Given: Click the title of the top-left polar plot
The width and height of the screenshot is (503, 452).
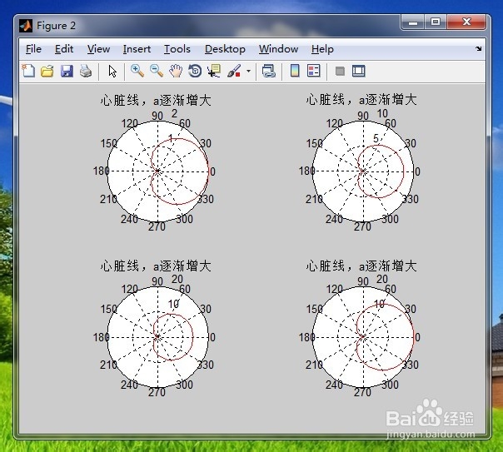Looking at the screenshot, I should pyautogui.click(x=156, y=101).
